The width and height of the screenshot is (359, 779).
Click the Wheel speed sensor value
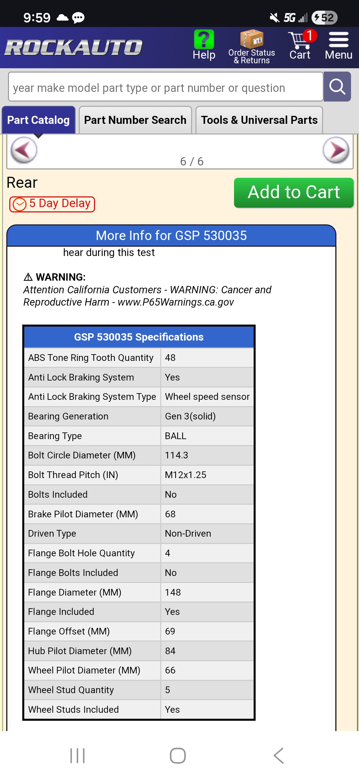point(207,397)
